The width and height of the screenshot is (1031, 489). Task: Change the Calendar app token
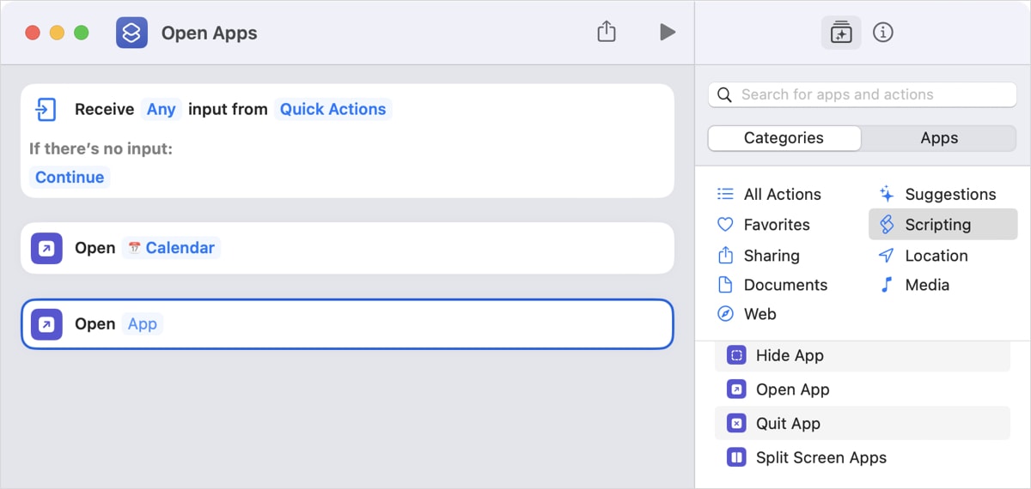click(171, 248)
